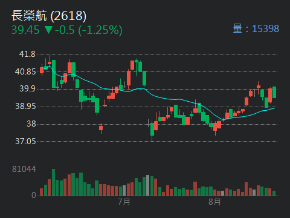Viewport: 290px width, 218px height.
Task: Click the isolated red candlestick near 38
Action: click(101, 128)
